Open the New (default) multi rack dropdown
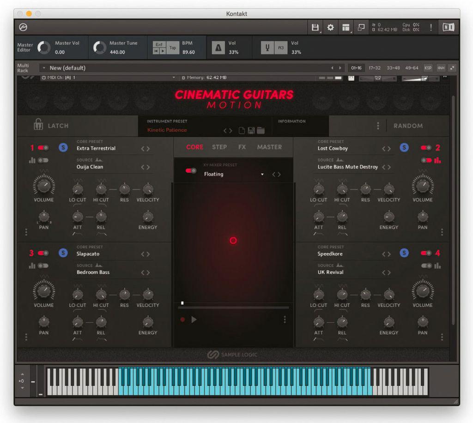 pyautogui.click(x=44, y=68)
